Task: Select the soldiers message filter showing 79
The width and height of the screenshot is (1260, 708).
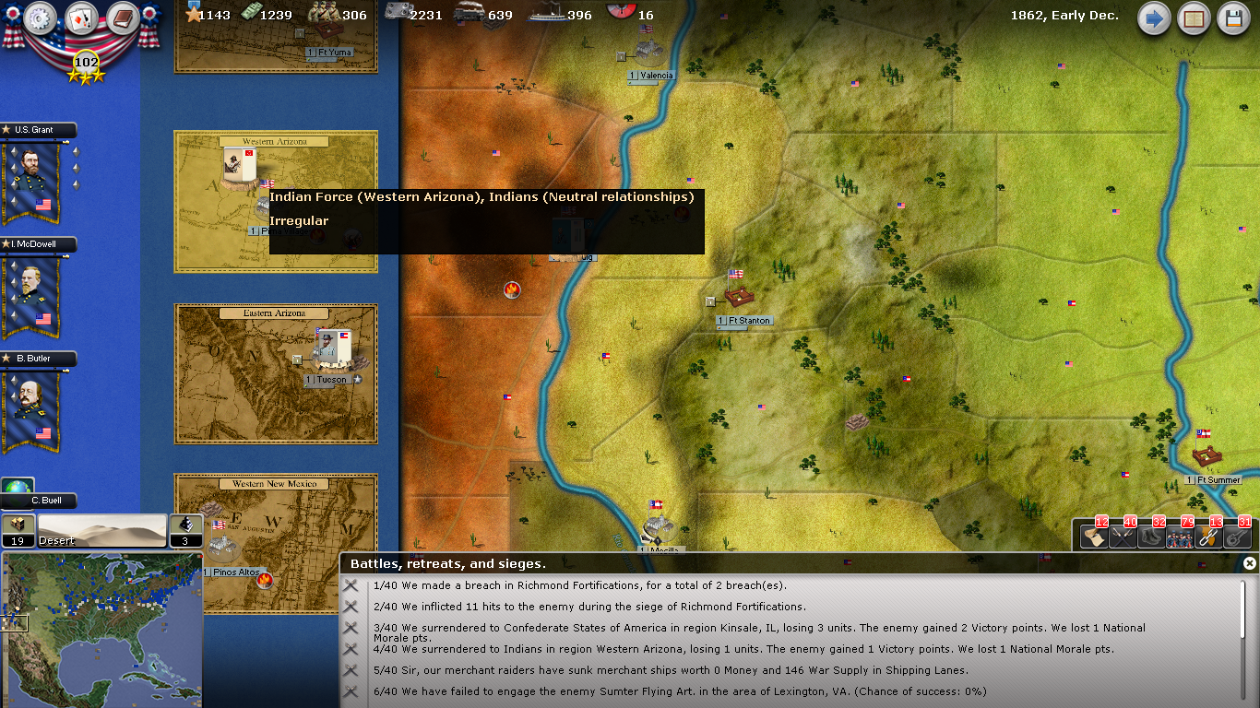Action: pos(1180,535)
